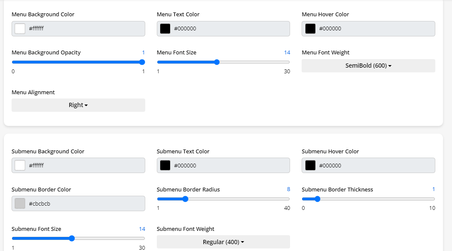Focus the Menu Hover Color hex field
452x251 pixels.
pos(376,29)
